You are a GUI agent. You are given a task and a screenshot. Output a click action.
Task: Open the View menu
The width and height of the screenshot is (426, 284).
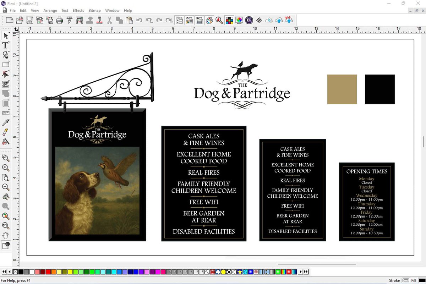pyautogui.click(x=35, y=11)
